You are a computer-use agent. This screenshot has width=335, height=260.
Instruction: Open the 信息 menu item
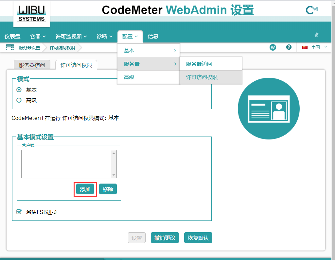point(153,37)
